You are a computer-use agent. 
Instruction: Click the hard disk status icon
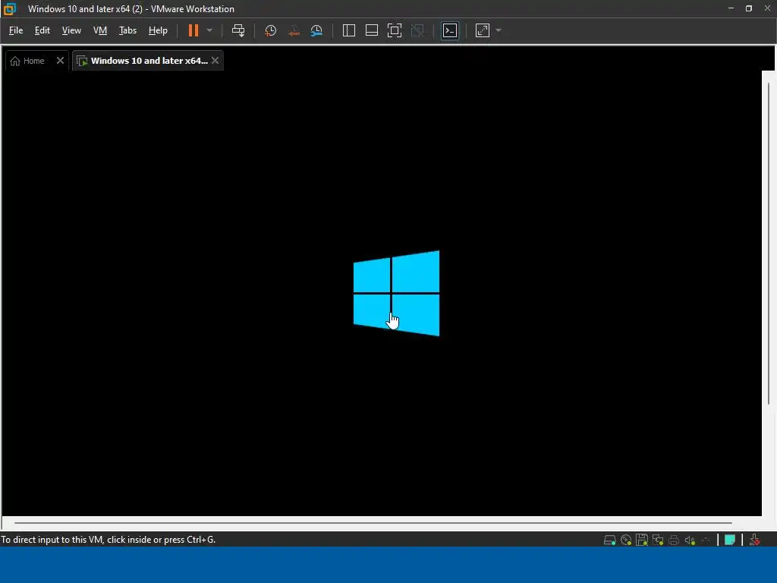(x=609, y=540)
